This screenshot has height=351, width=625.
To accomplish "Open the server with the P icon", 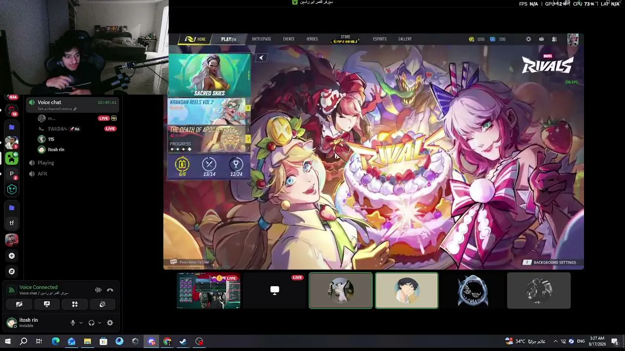I will click(12, 174).
